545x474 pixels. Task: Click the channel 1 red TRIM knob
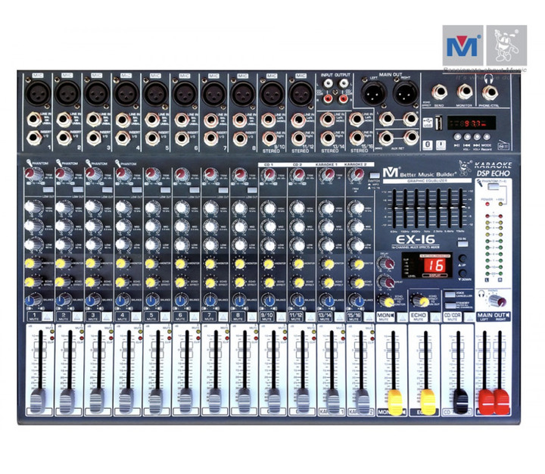click(x=33, y=174)
